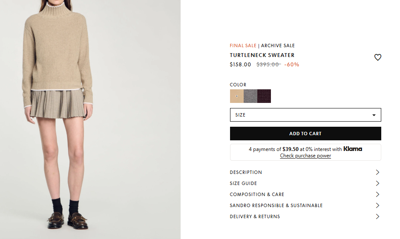Select the beige color swatch
Viewport: 400px width, 239px height.
click(237, 96)
